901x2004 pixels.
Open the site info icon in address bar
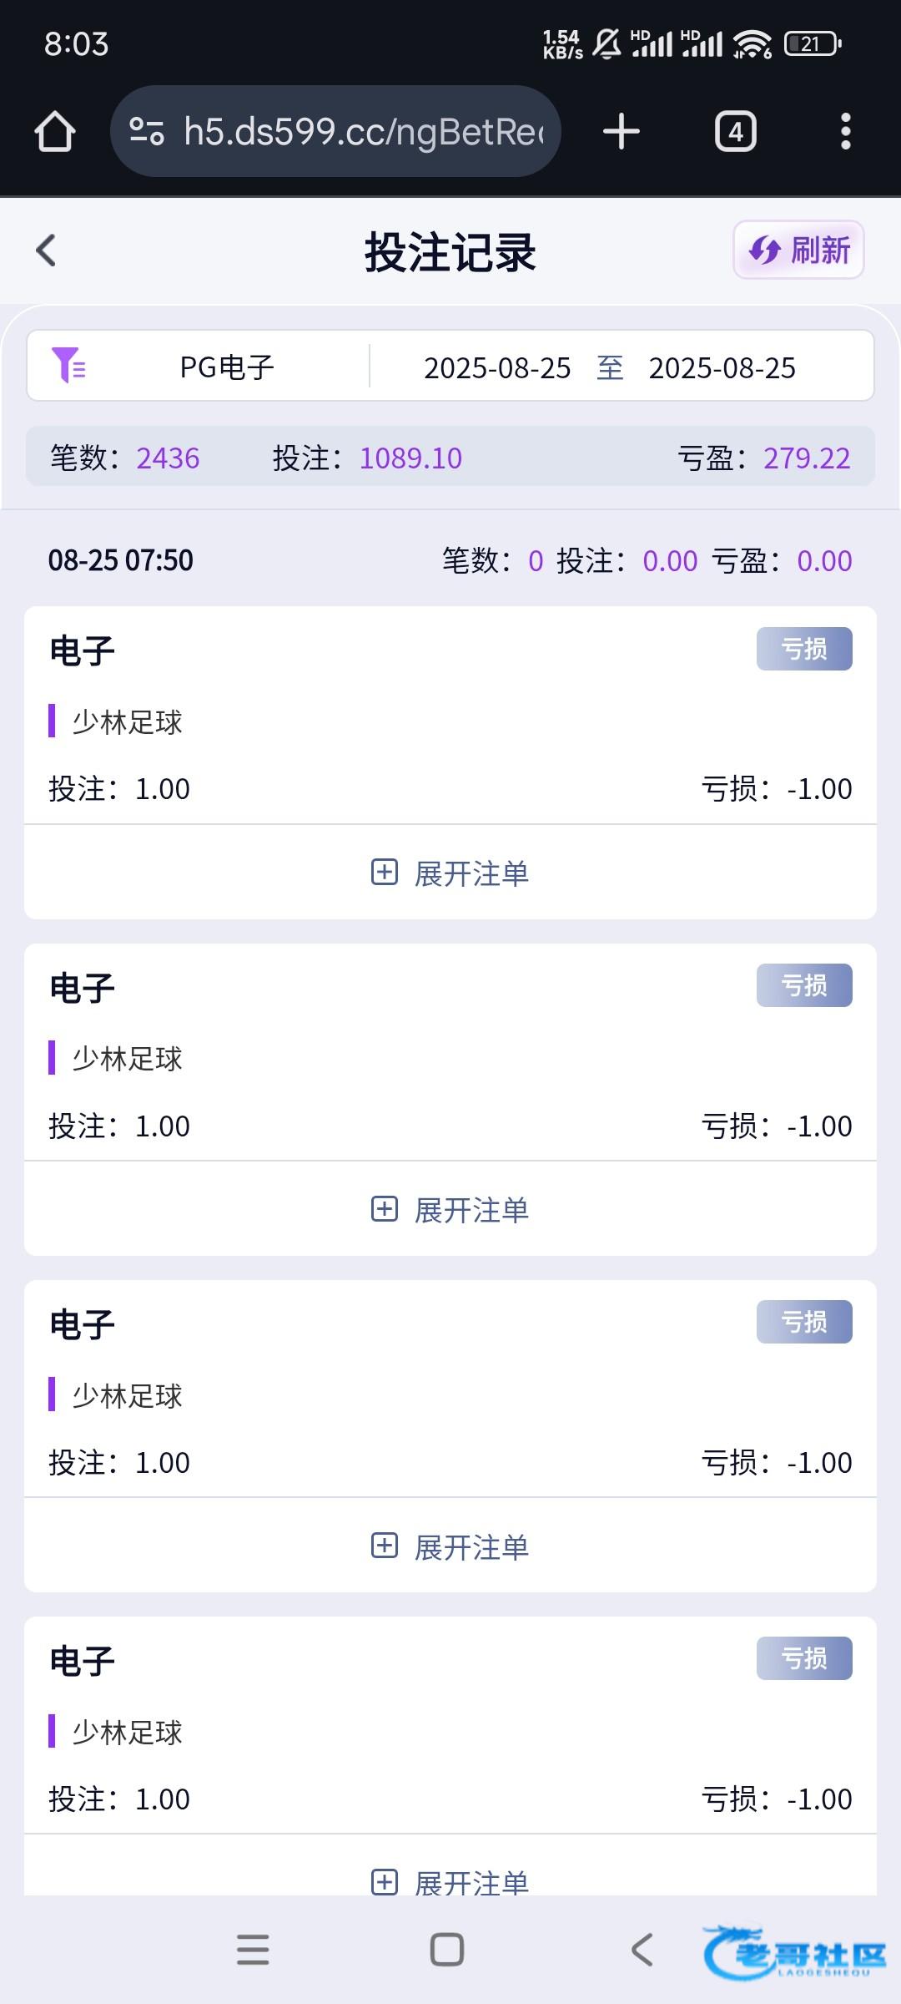coord(147,132)
